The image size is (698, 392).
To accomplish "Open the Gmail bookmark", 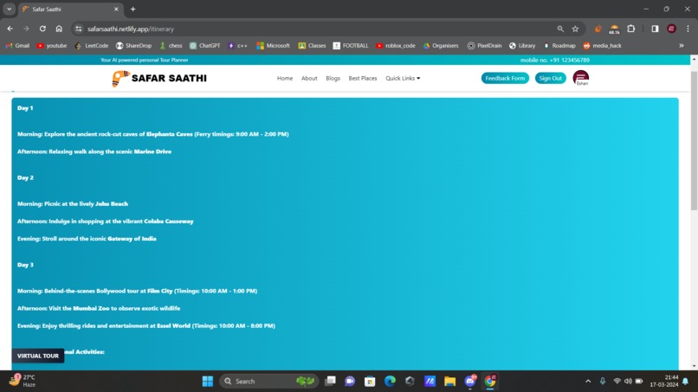I will click(17, 45).
